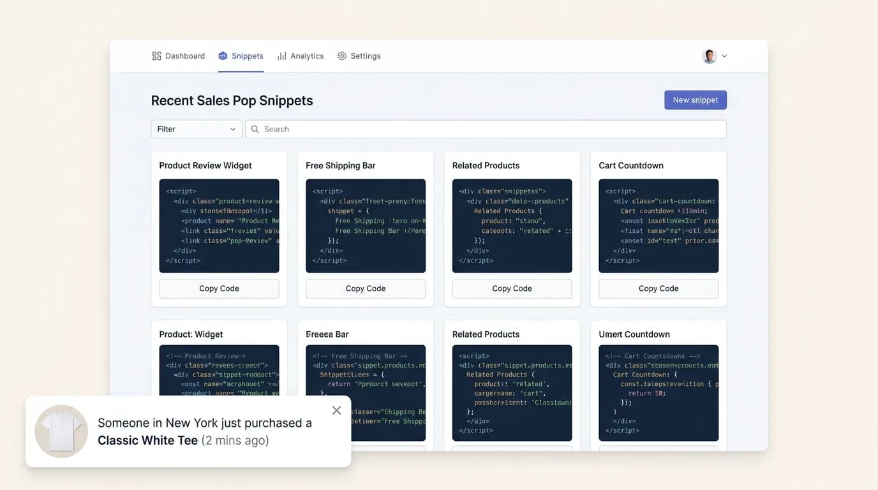Click the Umert Countdown card title
This screenshot has height=490, width=878.
tap(634, 334)
